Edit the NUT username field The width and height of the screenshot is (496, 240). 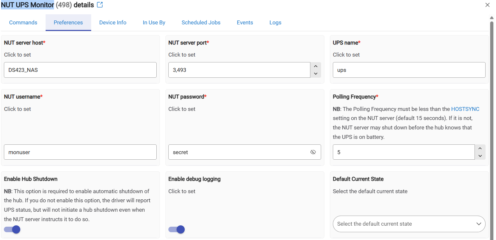coord(80,152)
